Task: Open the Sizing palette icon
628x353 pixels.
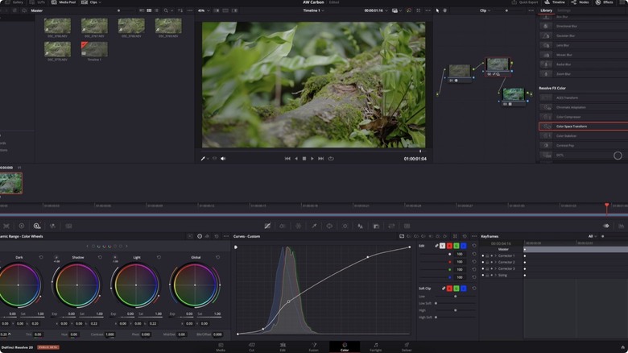Action: point(391,226)
